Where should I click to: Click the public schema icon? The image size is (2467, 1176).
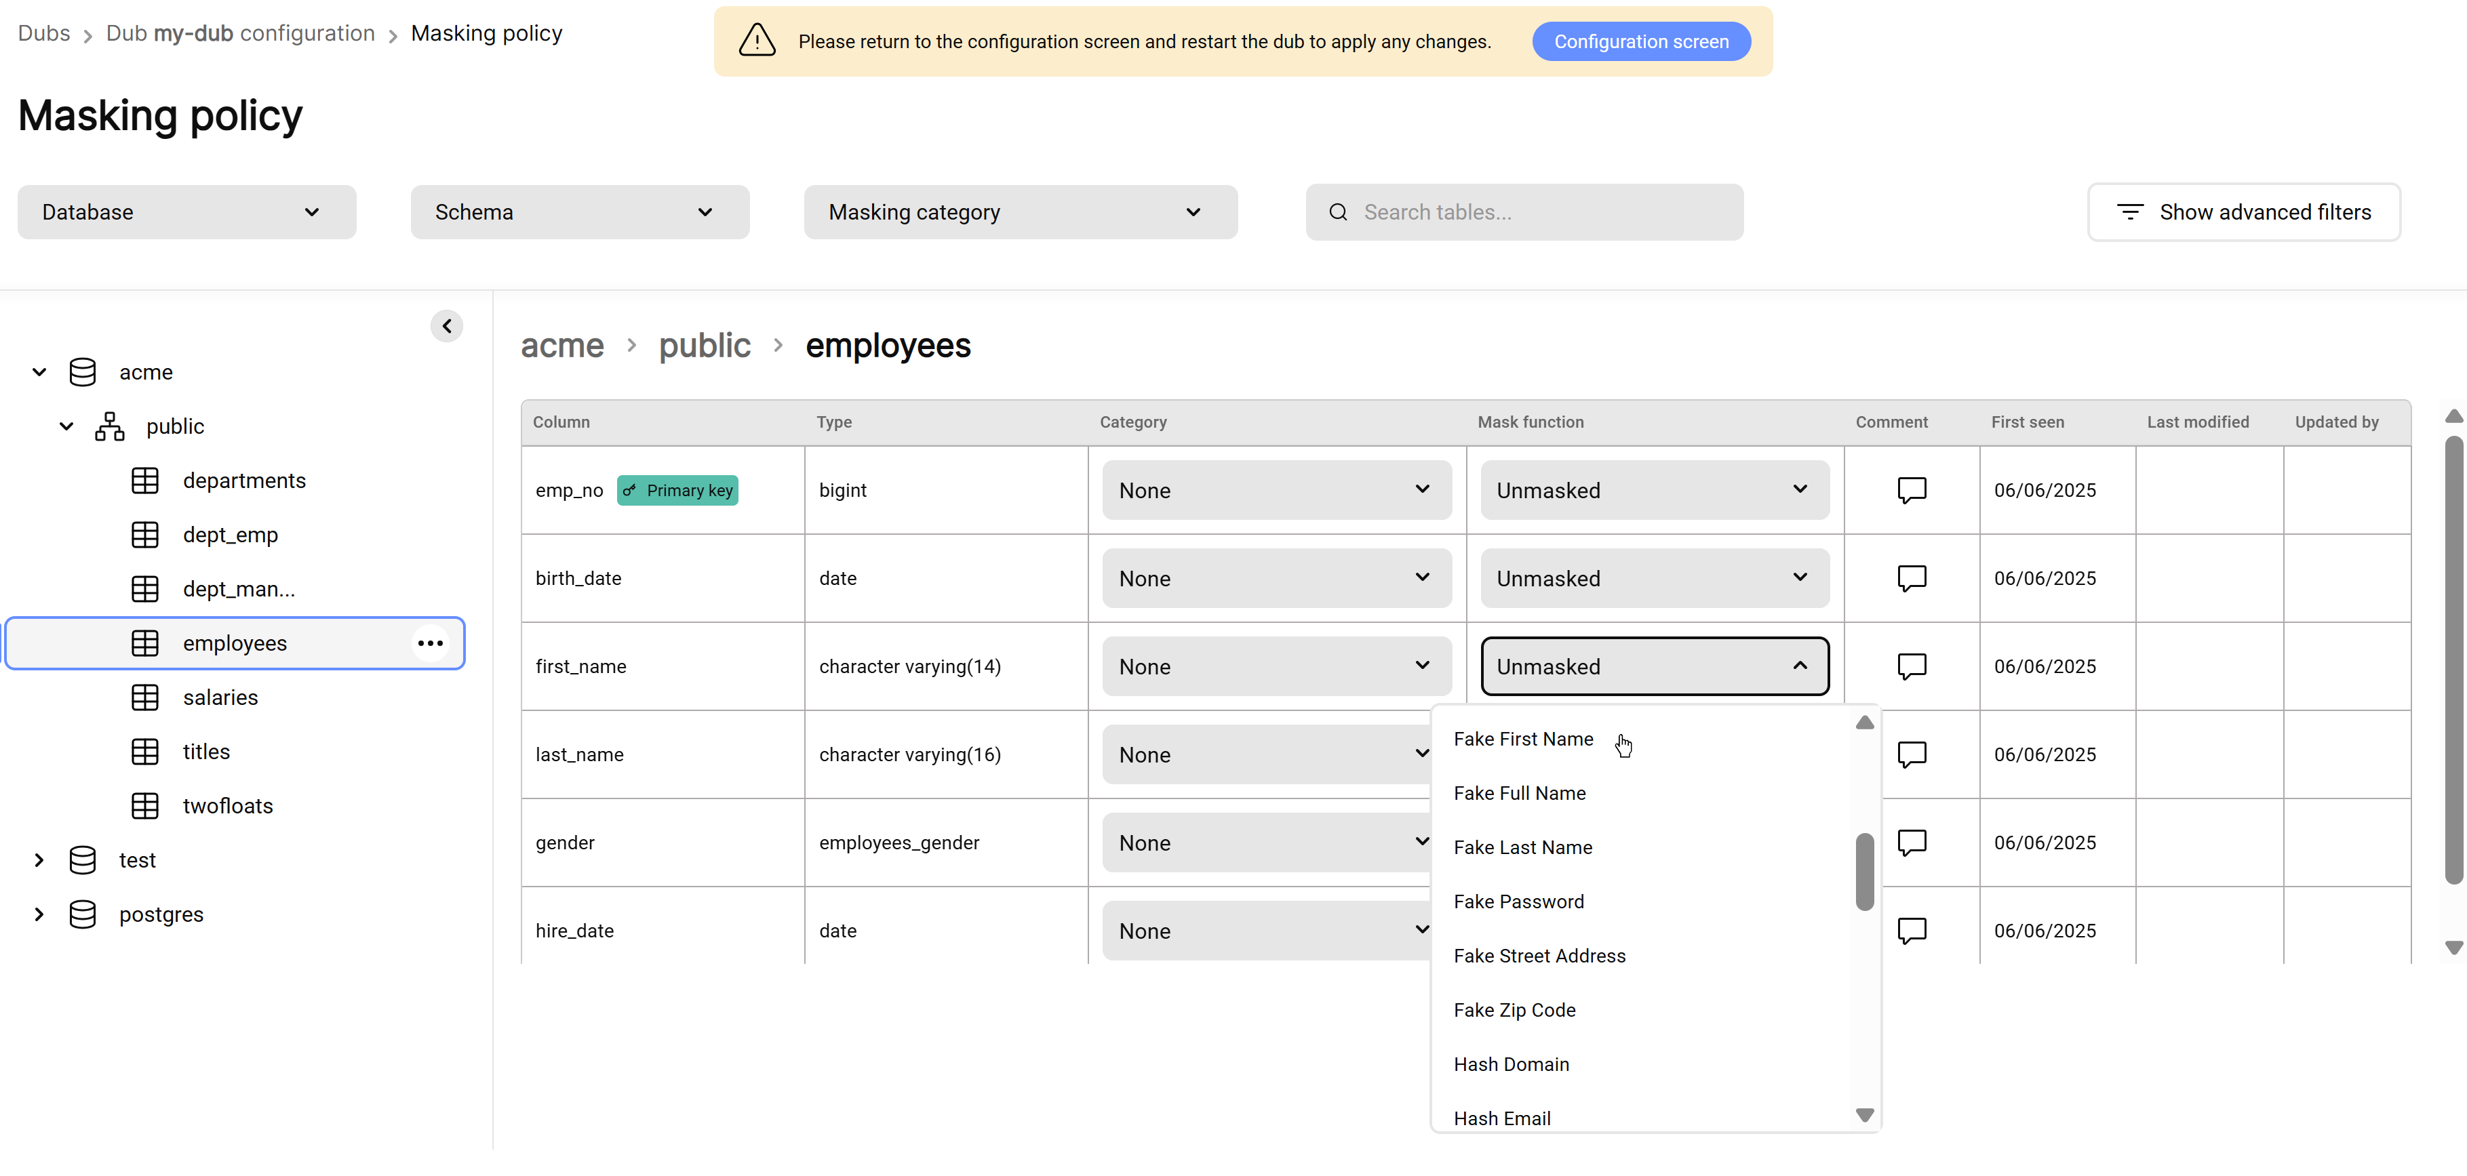tap(109, 427)
